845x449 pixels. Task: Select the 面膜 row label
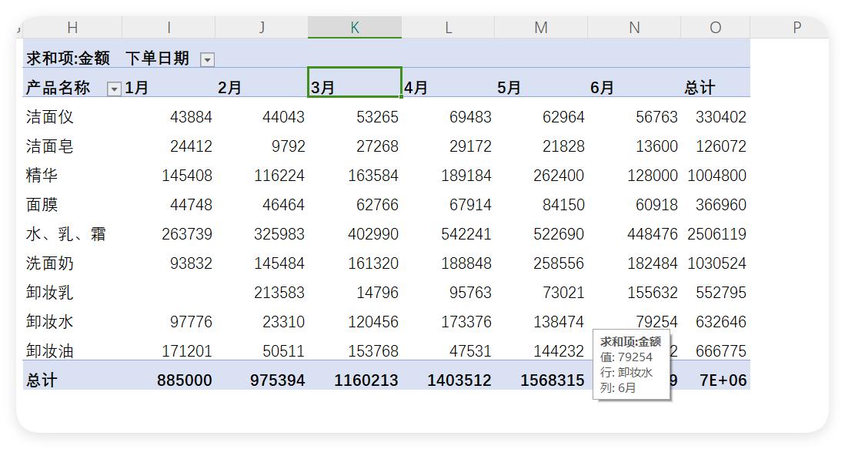pyautogui.click(x=42, y=205)
